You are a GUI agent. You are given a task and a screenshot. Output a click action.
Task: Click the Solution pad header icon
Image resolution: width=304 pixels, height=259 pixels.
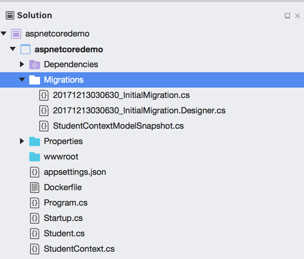(10, 16)
